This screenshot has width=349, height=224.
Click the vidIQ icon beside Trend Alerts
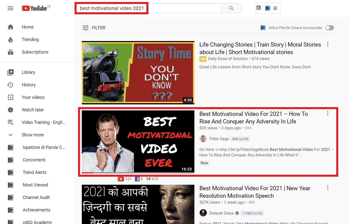[x=11, y=172]
